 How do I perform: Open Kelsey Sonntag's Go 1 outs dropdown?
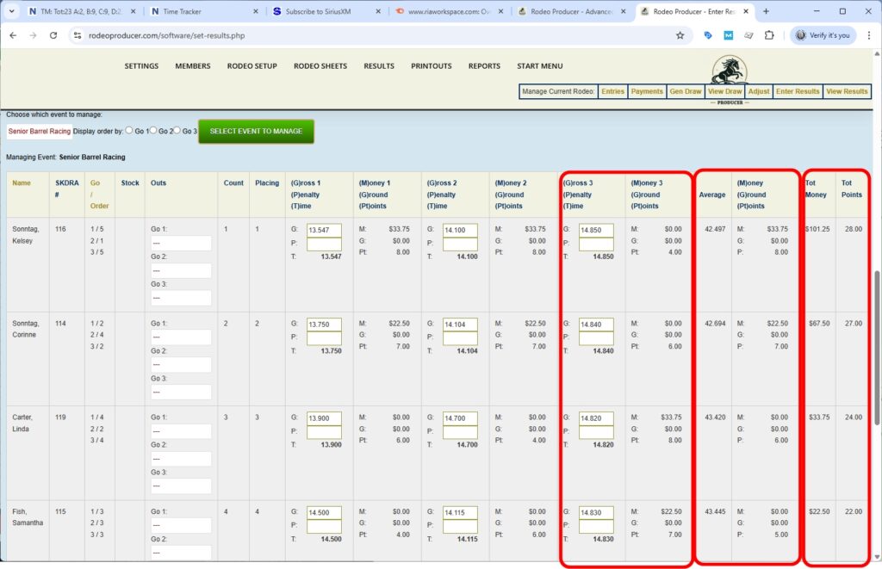(180, 244)
